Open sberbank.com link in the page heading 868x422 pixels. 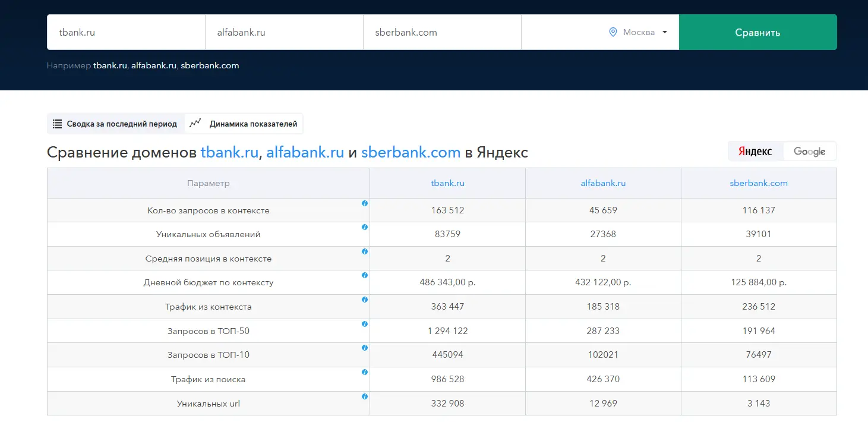pyautogui.click(x=411, y=152)
